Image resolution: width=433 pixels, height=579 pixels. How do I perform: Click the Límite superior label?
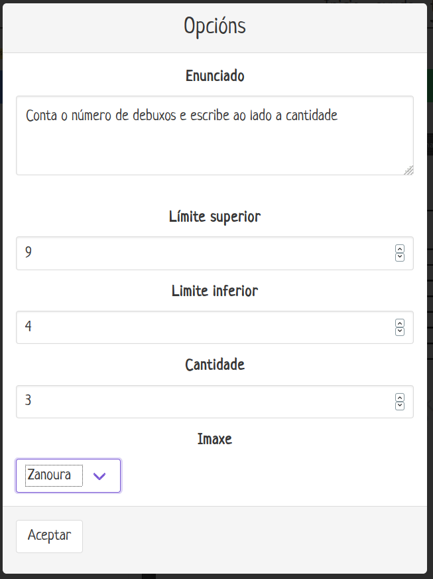point(215,216)
